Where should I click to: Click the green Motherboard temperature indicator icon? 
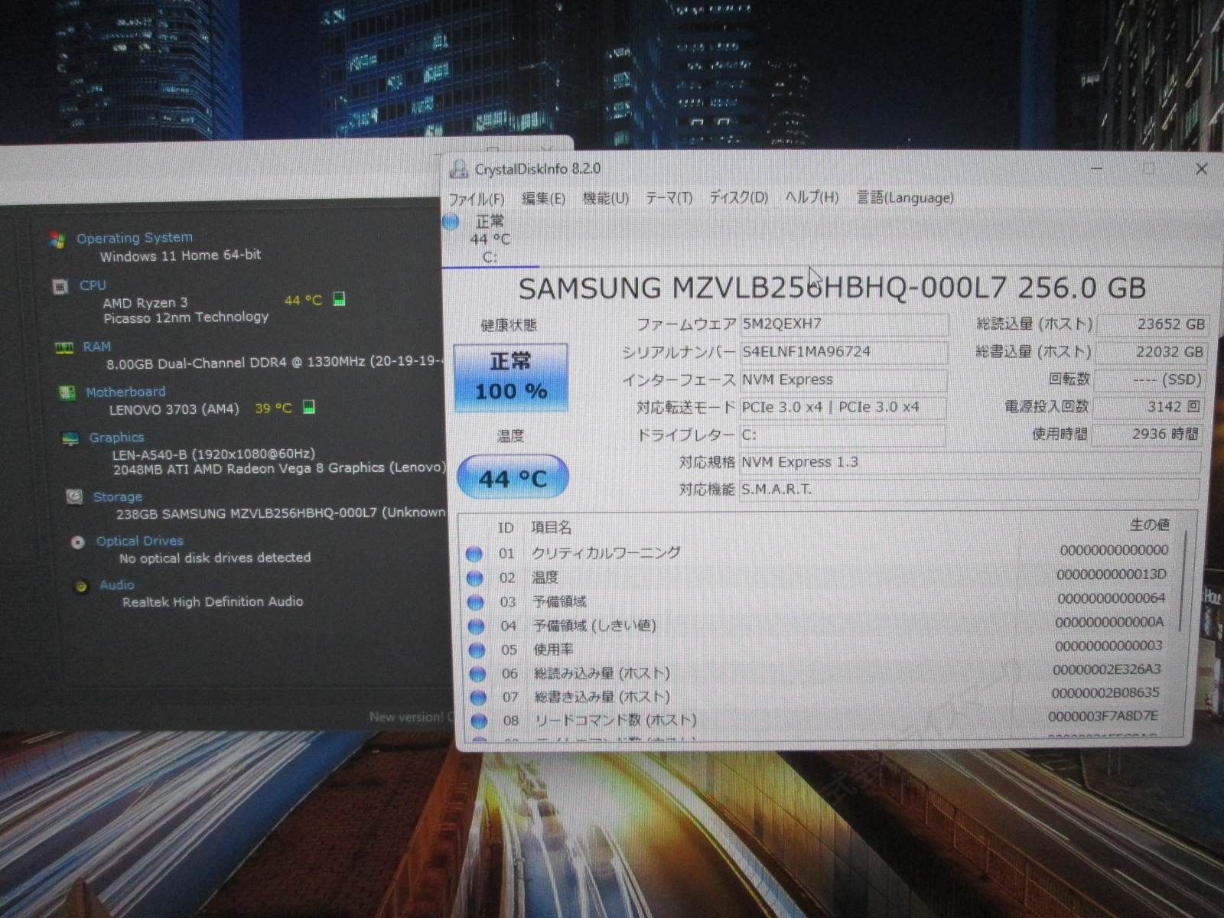click(x=309, y=406)
